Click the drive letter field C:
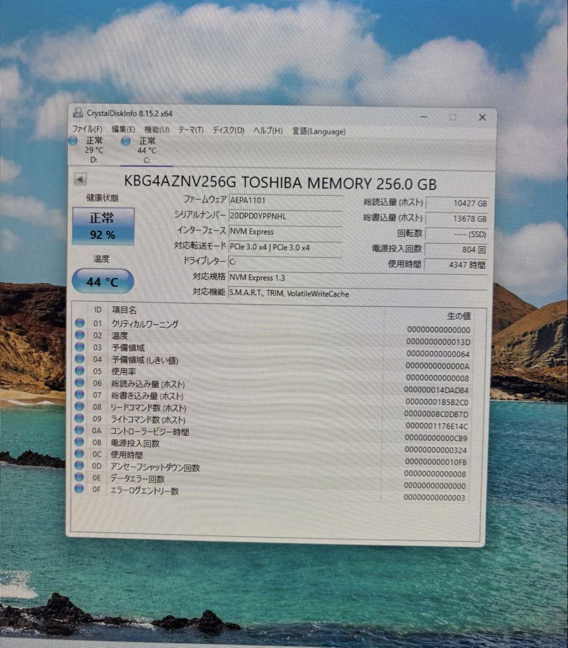This screenshot has height=648, width=568. click(x=285, y=262)
